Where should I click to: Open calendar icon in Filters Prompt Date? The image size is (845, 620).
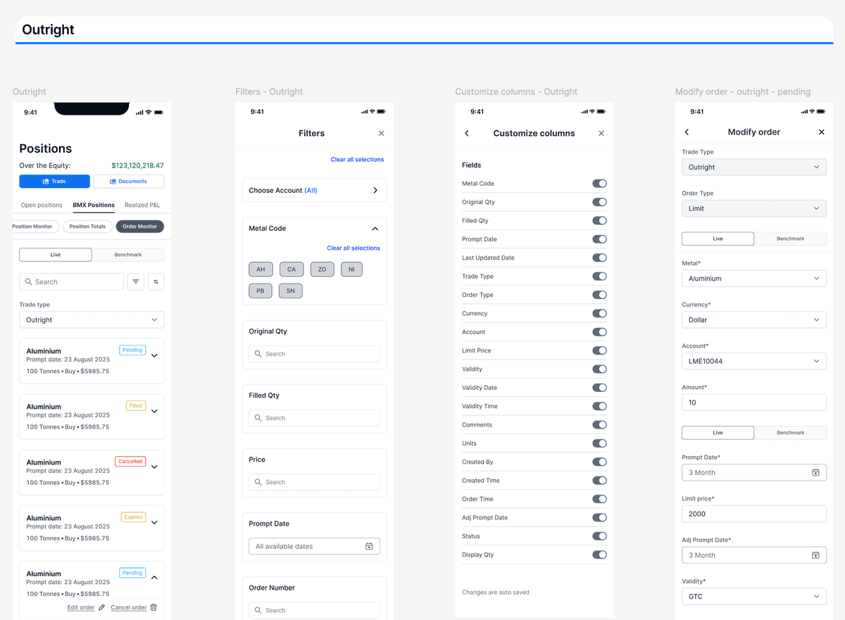[369, 546]
